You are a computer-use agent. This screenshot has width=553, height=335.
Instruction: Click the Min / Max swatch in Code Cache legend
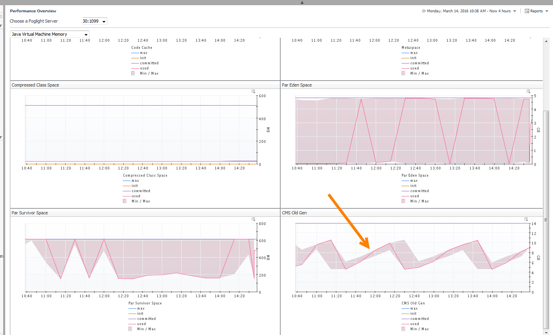coord(133,73)
